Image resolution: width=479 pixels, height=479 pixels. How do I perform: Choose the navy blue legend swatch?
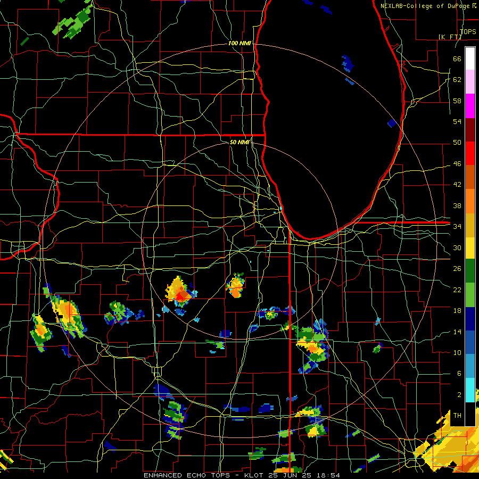click(x=470, y=319)
